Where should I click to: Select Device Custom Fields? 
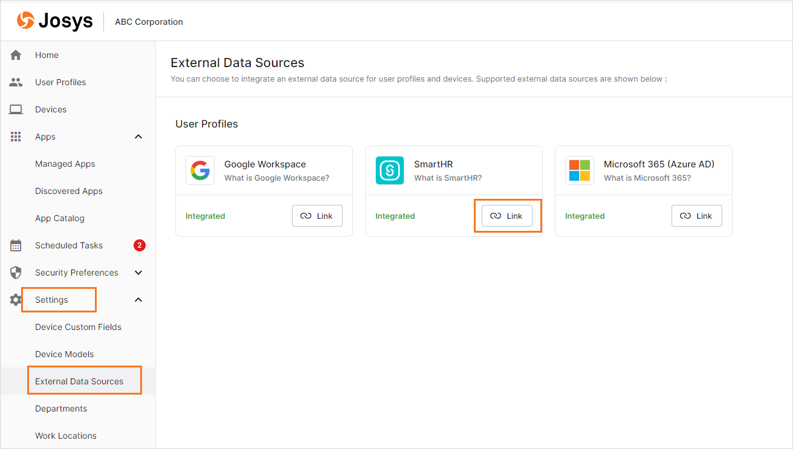click(x=79, y=327)
